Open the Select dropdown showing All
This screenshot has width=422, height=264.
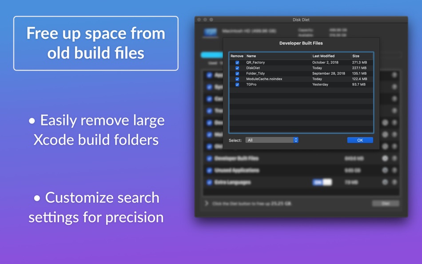[272, 140]
